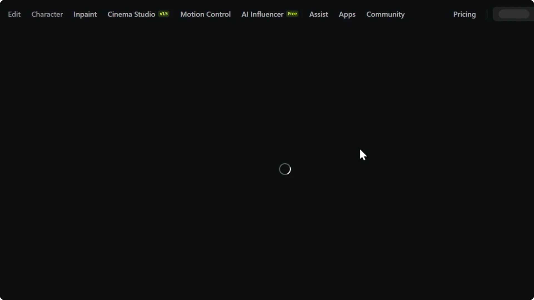Viewport: 534px width, 300px height.
Task: Click the loading spinner
Action: click(x=285, y=169)
